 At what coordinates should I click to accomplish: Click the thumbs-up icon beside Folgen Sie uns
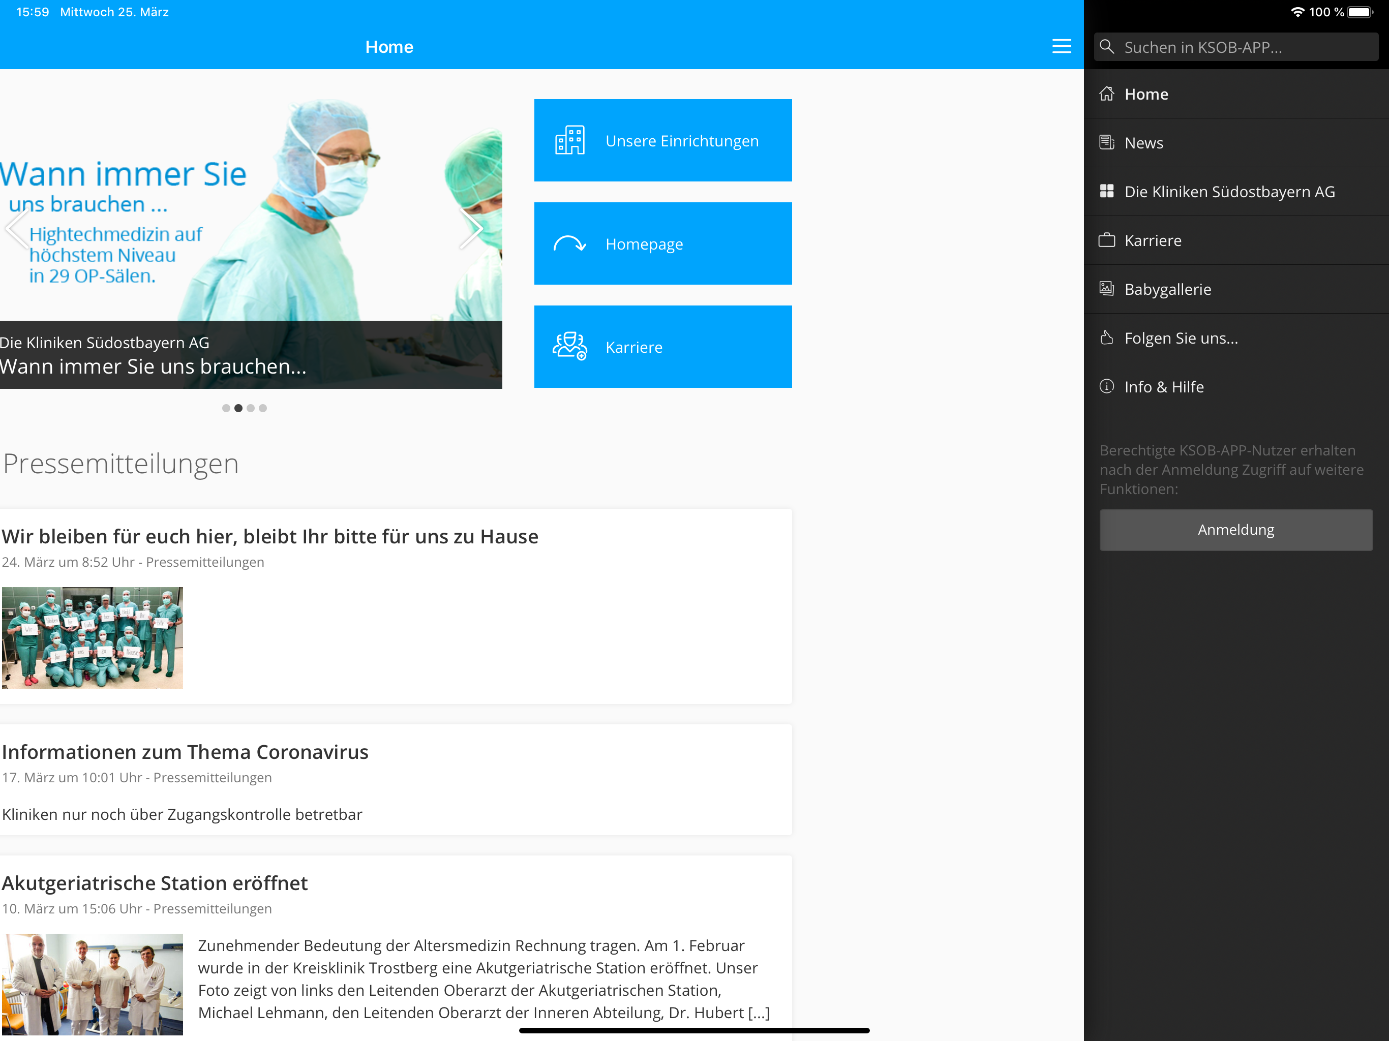coord(1106,338)
